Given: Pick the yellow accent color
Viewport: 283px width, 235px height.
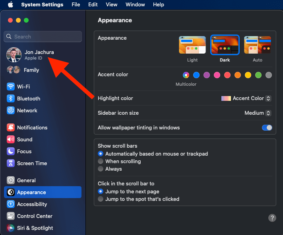Looking at the screenshot, I should (248, 75).
